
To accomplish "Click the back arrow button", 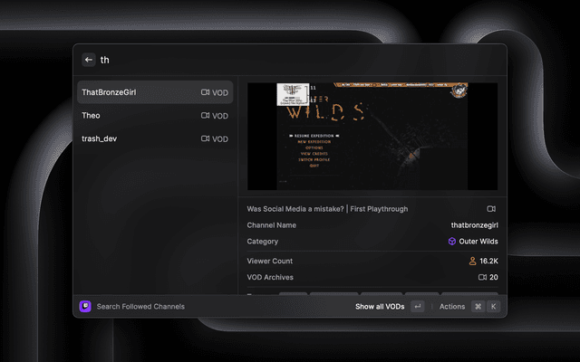I will coord(89,60).
